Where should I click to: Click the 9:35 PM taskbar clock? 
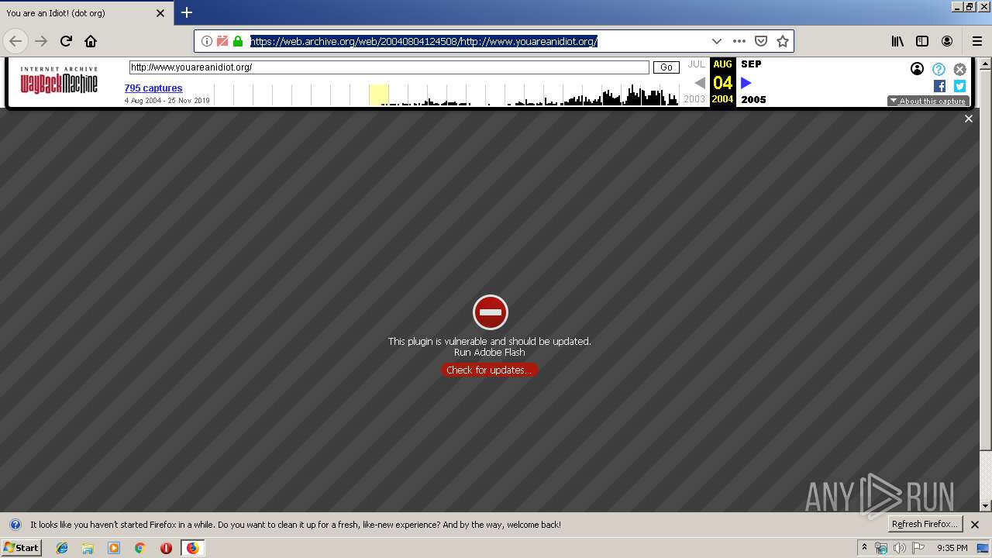(x=952, y=548)
